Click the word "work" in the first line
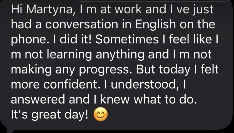Image resolution: width=234 pixels, height=133 pixels. pyautogui.click(x=128, y=9)
